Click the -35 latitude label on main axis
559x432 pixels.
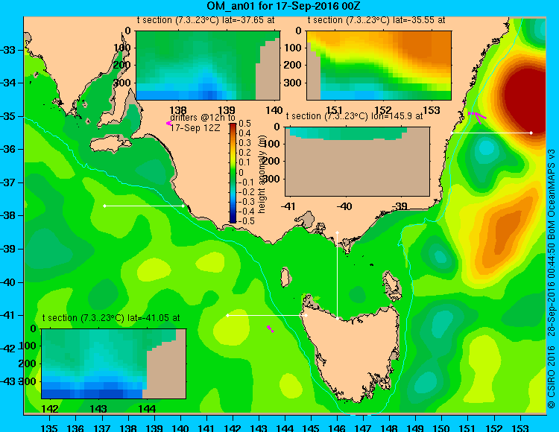pyautogui.click(x=8, y=116)
